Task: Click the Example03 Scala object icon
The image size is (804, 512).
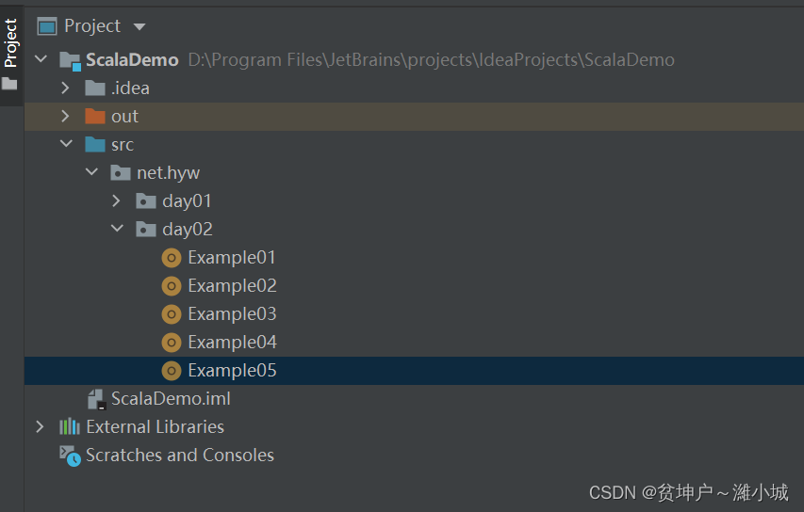Action: [x=172, y=314]
